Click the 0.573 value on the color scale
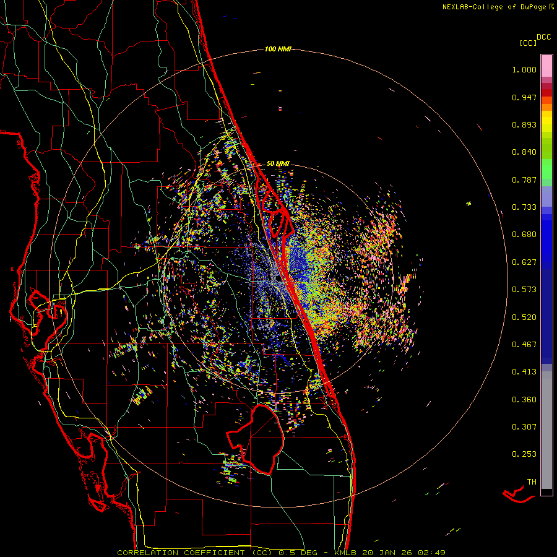 click(x=524, y=290)
